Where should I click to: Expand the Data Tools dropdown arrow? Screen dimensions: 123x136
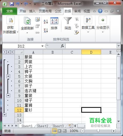(88, 32)
